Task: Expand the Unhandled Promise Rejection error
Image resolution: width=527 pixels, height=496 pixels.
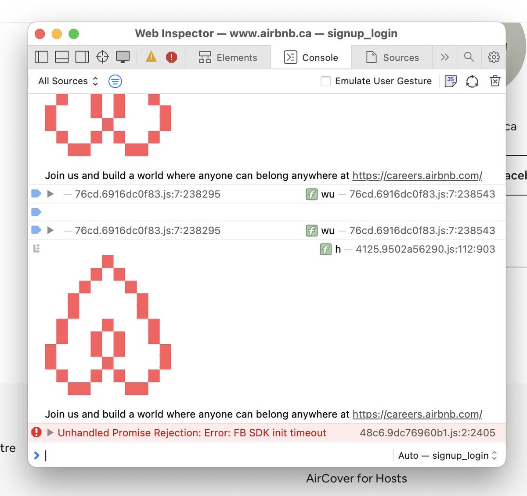Action: click(51, 433)
